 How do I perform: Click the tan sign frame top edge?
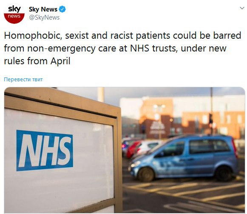(62, 97)
